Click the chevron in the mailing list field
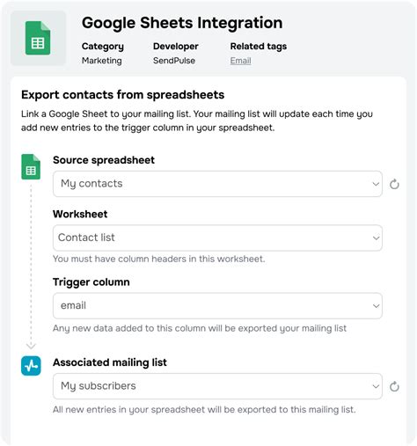This screenshot has width=417, height=446. point(376,386)
